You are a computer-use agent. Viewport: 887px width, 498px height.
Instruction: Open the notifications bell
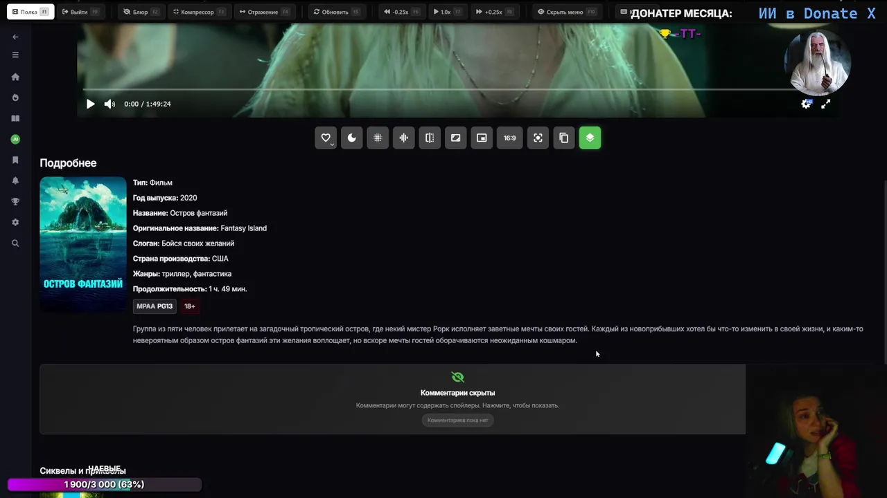[15, 181]
